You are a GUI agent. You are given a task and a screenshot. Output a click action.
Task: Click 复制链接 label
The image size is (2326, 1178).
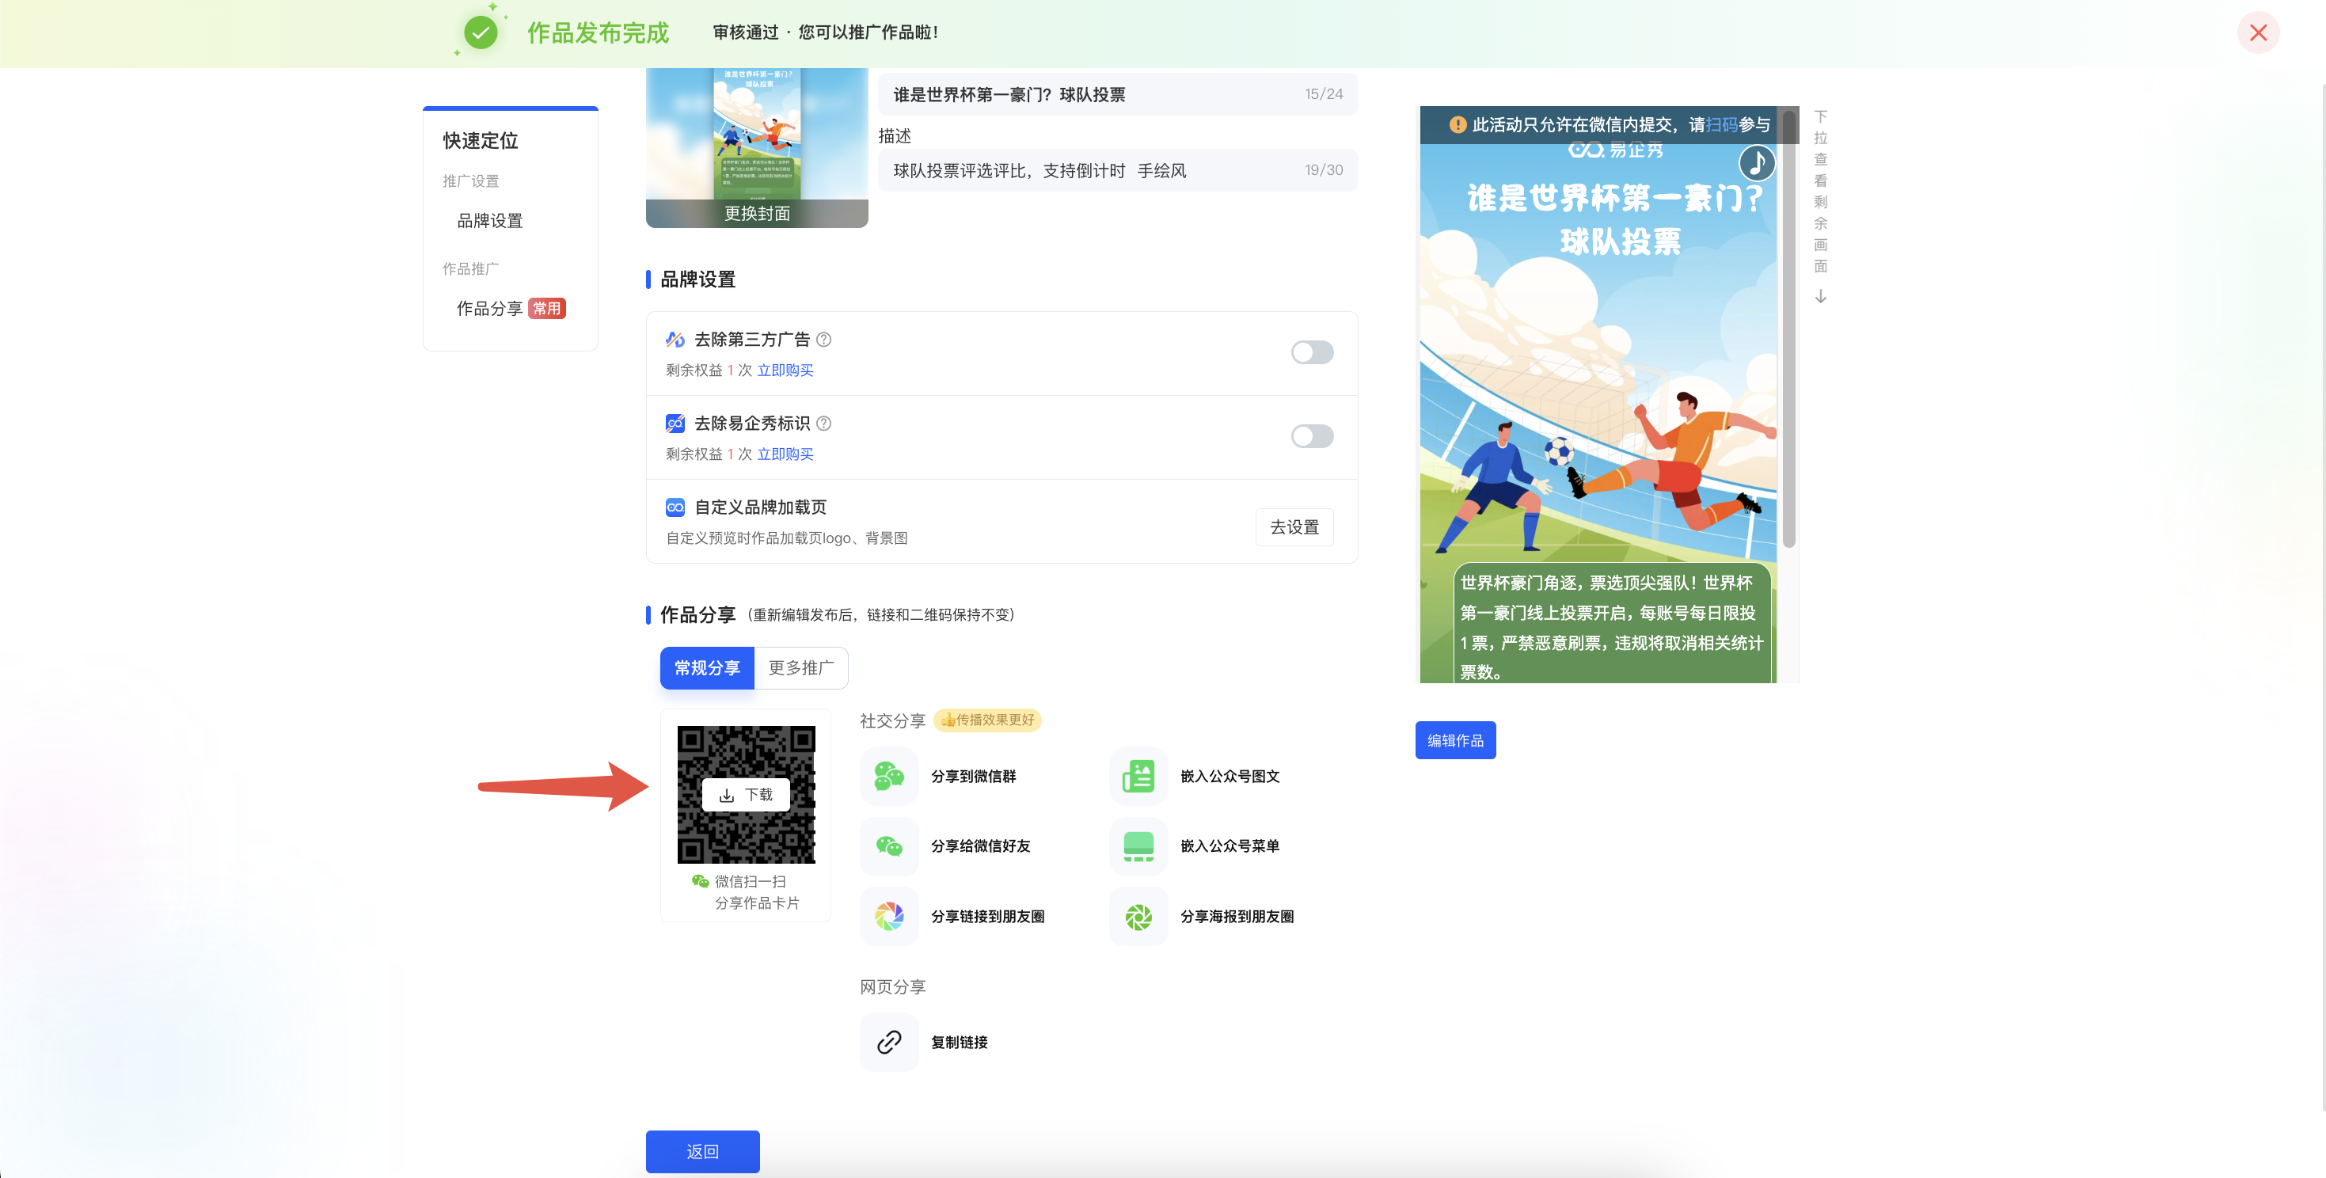(x=959, y=1042)
